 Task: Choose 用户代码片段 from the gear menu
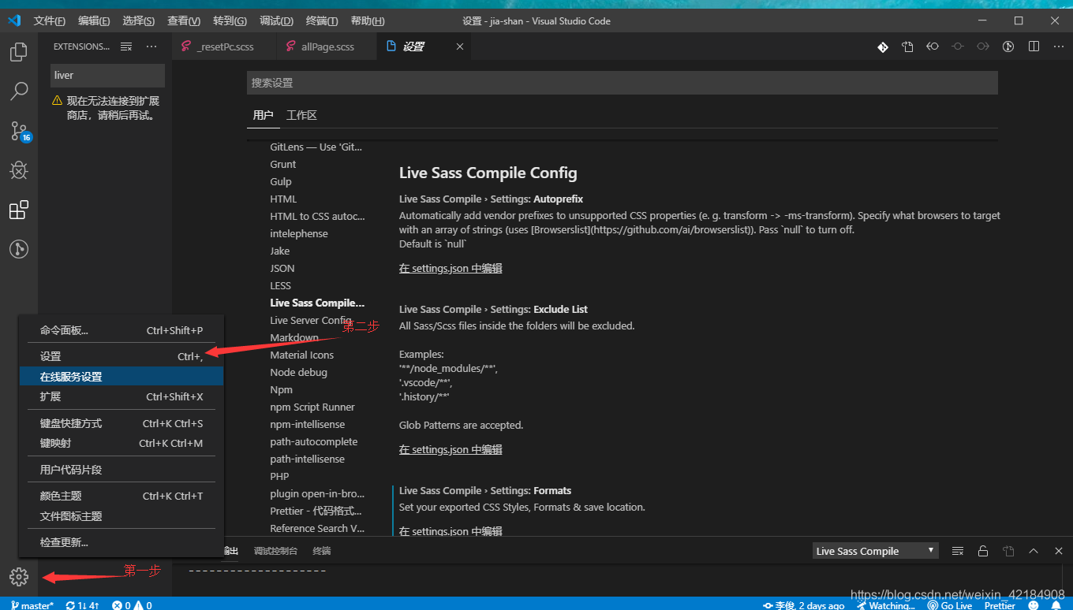pyautogui.click(x=122, y=470)
